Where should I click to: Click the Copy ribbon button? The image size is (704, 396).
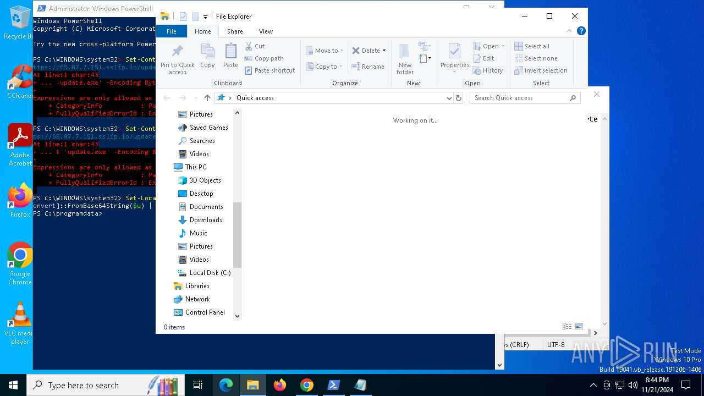pos(207,56)
